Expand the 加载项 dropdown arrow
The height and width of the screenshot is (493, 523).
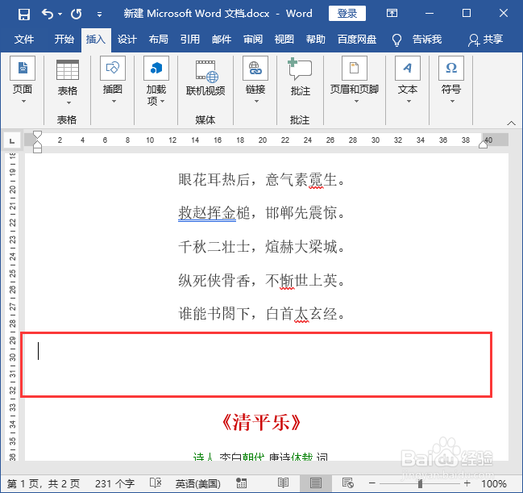point(163,101)
